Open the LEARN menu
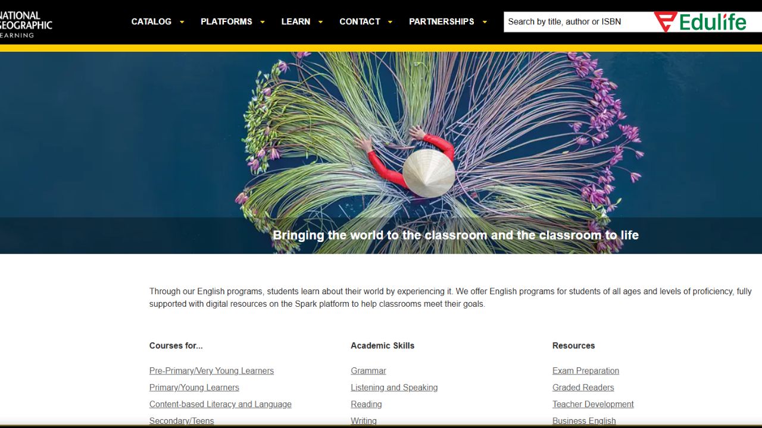 pyautogui.click(x=296, y=21)
